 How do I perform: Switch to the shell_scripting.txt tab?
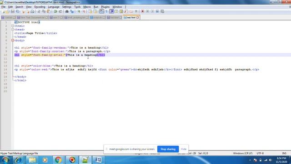[x=76, y=17]
